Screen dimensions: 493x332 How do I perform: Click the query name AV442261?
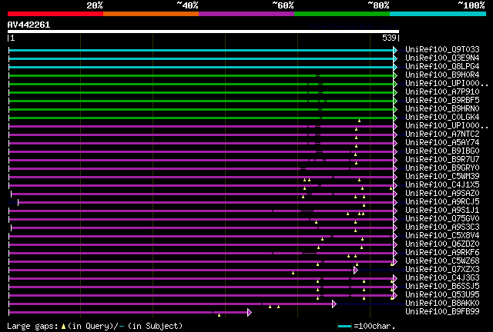pos(29,25)
